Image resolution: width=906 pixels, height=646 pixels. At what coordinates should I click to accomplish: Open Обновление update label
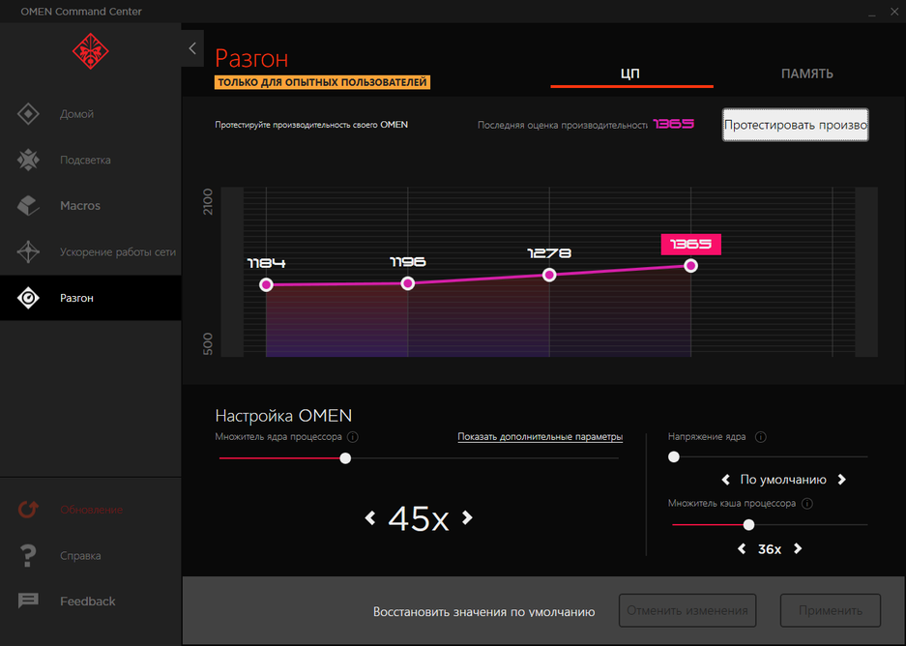91,510
